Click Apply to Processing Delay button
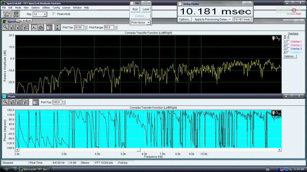 [x=213, y=19]
